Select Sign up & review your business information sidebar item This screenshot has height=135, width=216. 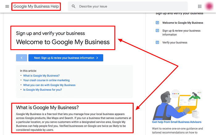tap(181, 33)
